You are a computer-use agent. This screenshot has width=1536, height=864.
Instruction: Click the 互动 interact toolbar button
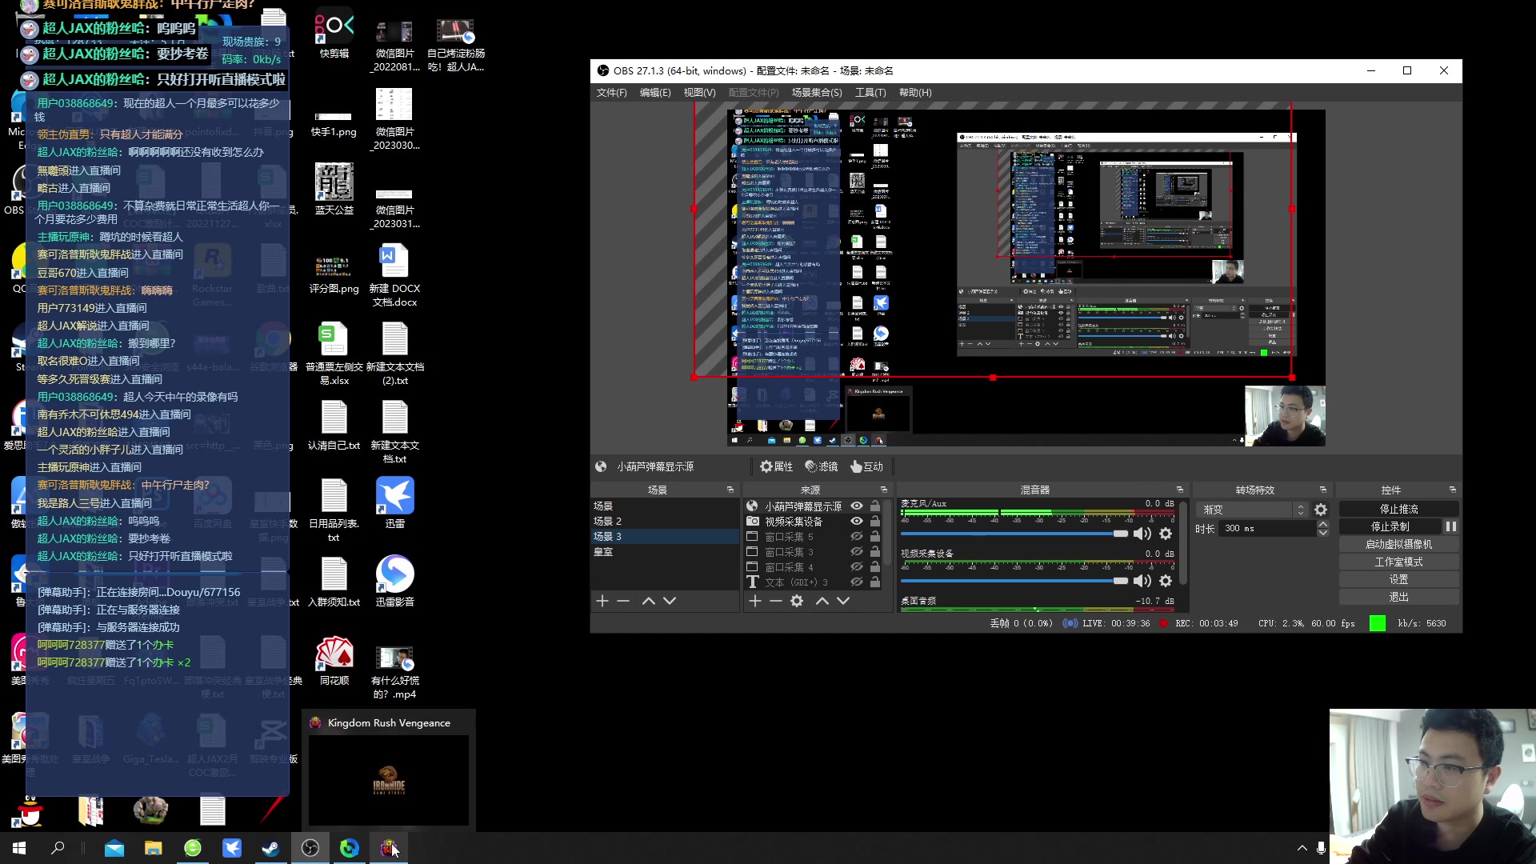[x=866, y=466]
